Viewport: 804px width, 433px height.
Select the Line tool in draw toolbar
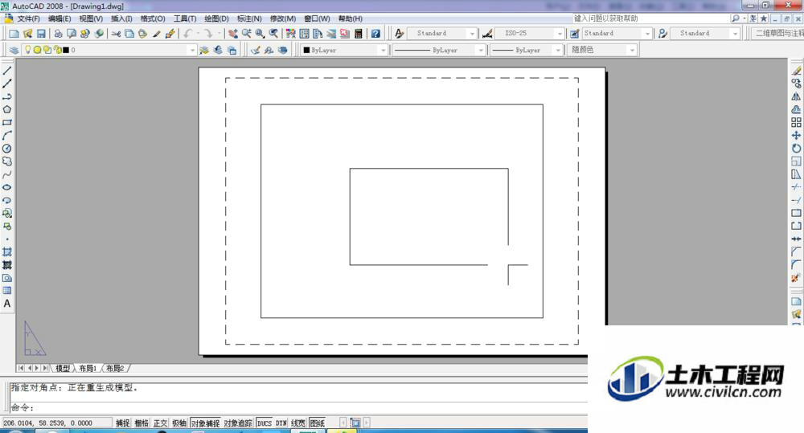7,71
